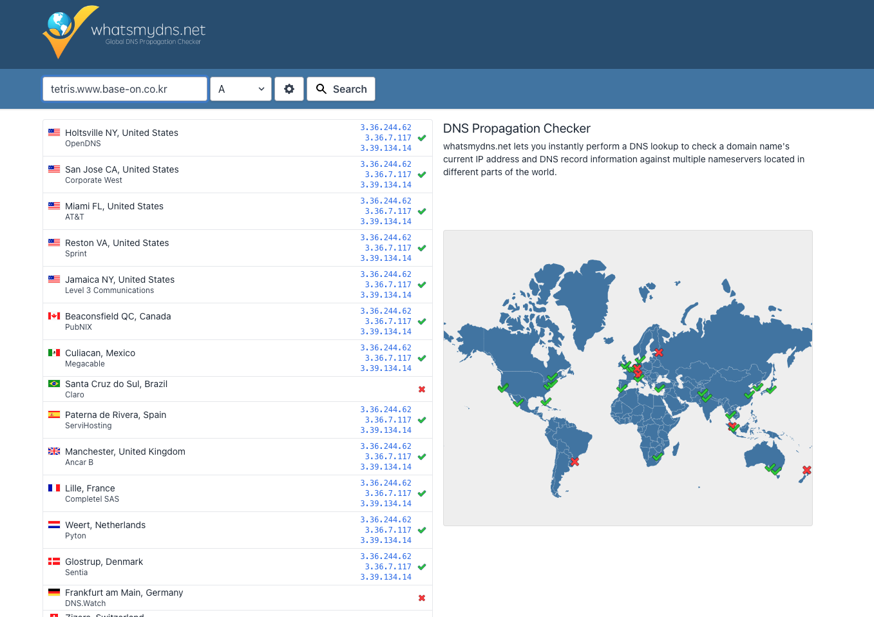Click the DNS Propagation Checker heading

tap(517, 128)
